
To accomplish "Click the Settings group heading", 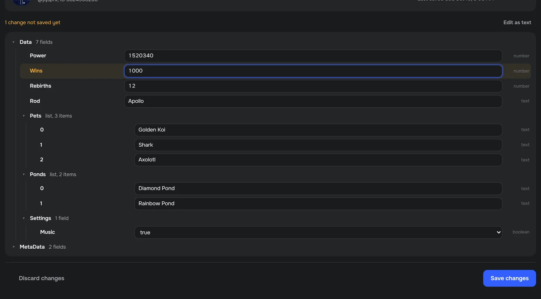I will tap(40, 218).
